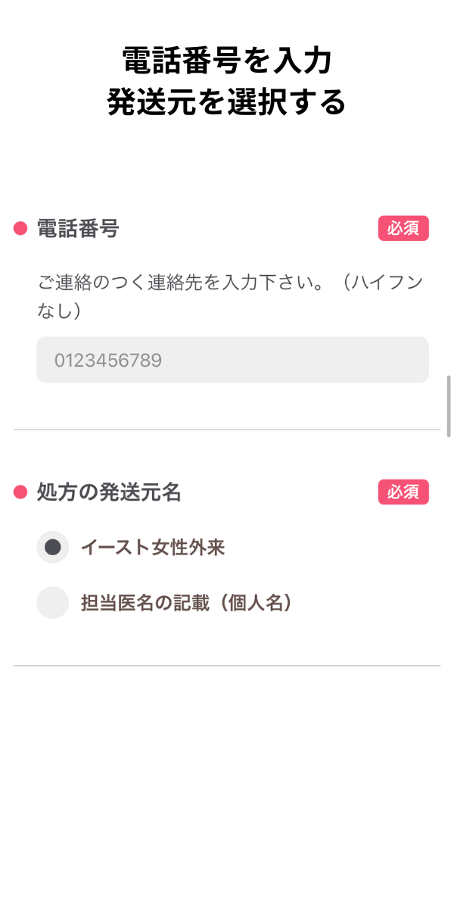This screenshot has height=909, width=454.
Task: Select the イースト女性外来 radio button
Action: coord(53,547)
